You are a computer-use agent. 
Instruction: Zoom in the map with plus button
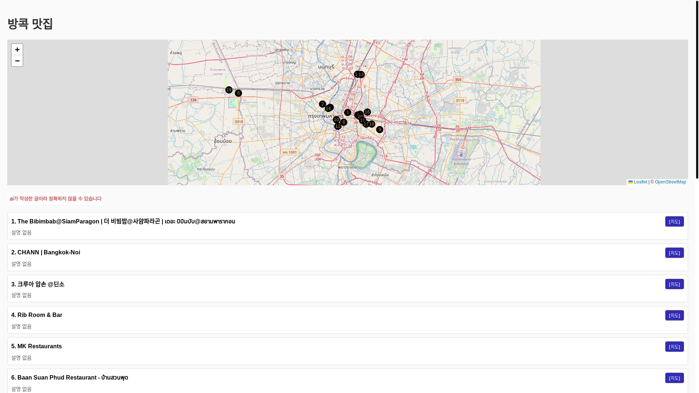pyautogui.click(x=17, y=49)
